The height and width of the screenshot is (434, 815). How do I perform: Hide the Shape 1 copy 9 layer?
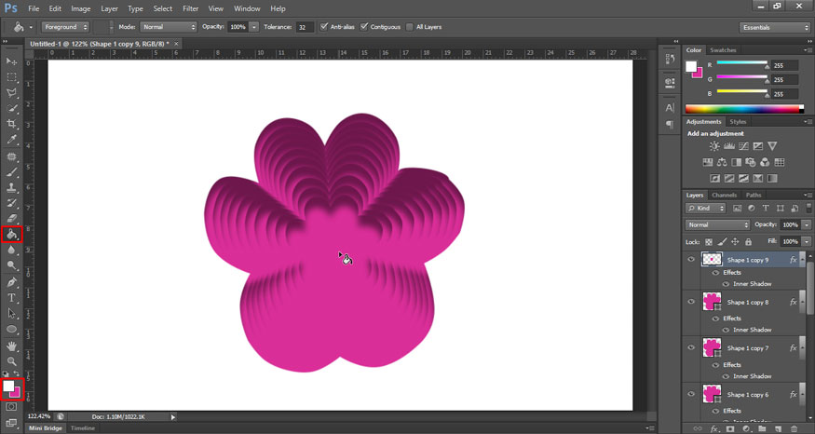pyautogui.click(x=690, y=260)
